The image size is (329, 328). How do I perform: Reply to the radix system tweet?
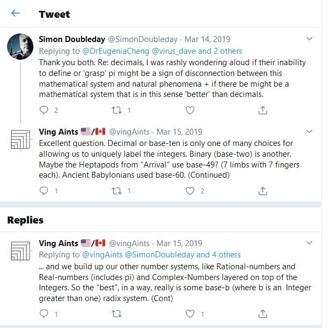(44, 313)
